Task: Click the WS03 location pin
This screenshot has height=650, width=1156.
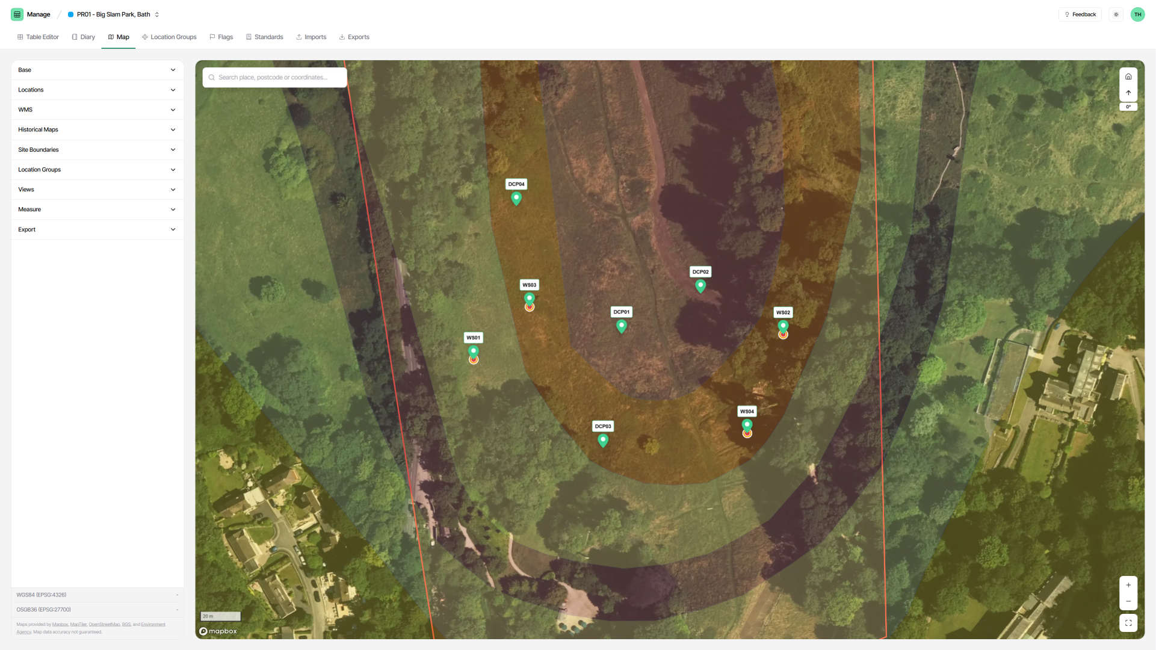Action: coord(529,299)
